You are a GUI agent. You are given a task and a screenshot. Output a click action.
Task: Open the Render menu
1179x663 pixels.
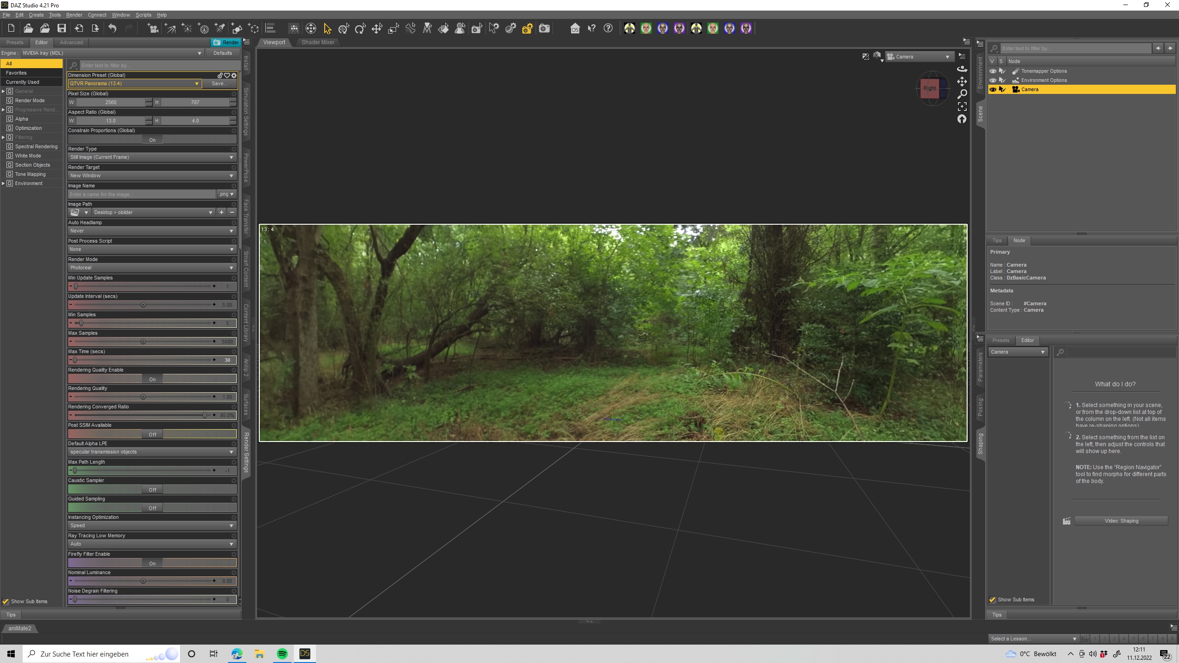[74, 15]
